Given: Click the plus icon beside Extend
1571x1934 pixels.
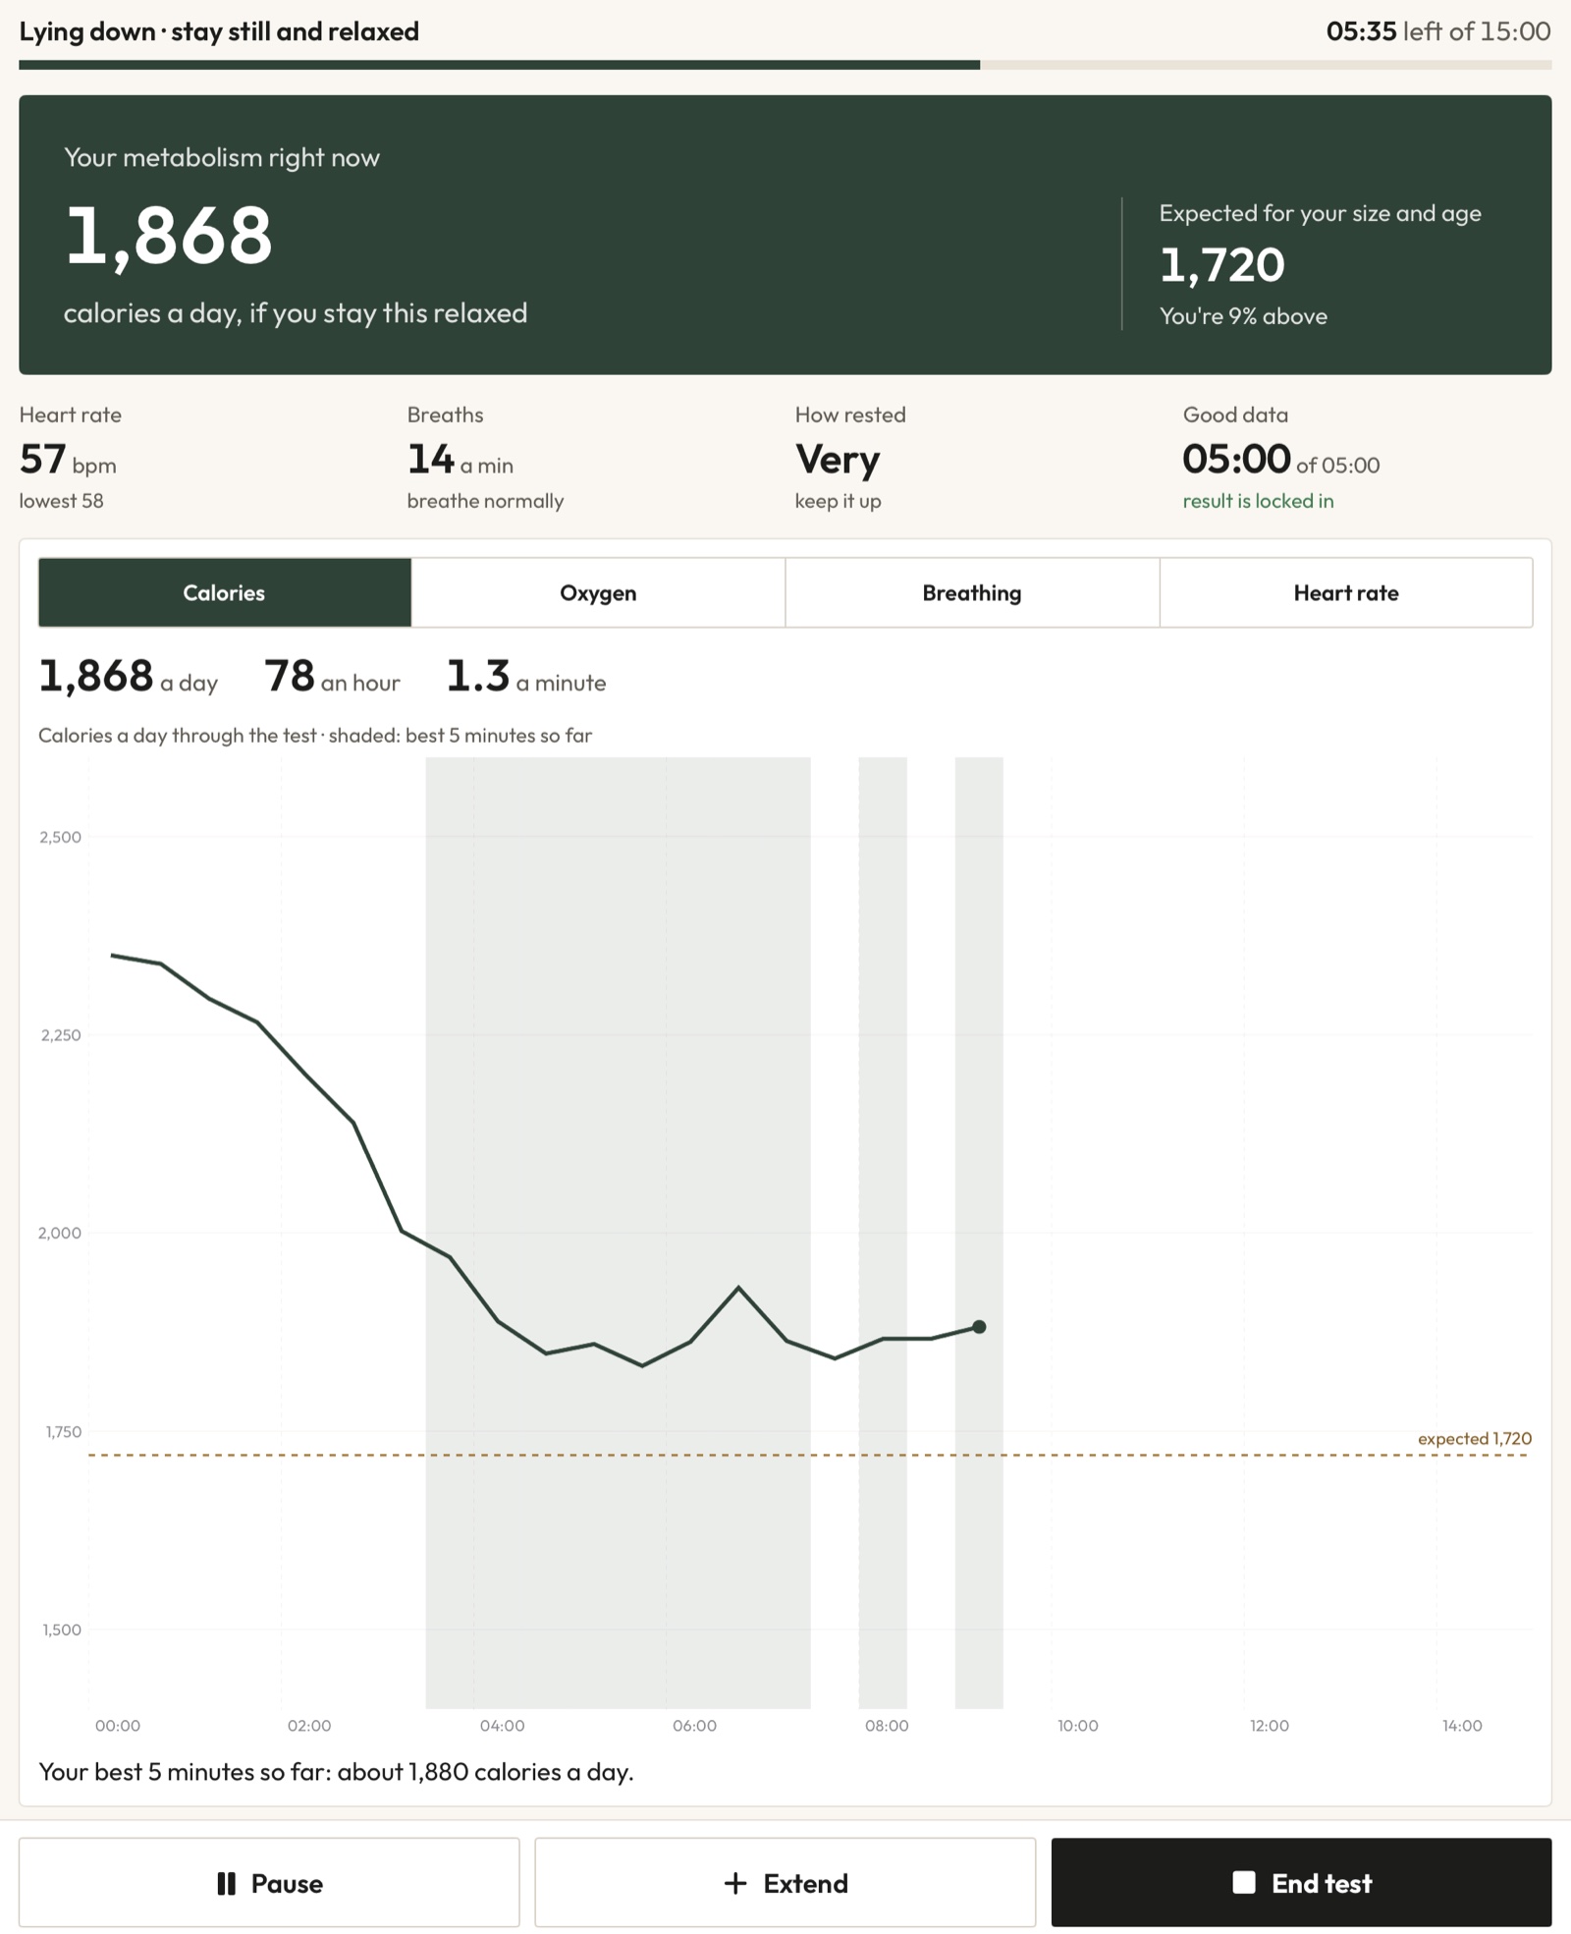Looking at the screenshot, I should (734, 1883).
